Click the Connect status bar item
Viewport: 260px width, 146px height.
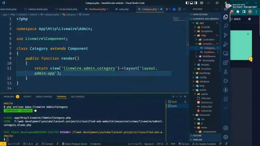point(48,144)
